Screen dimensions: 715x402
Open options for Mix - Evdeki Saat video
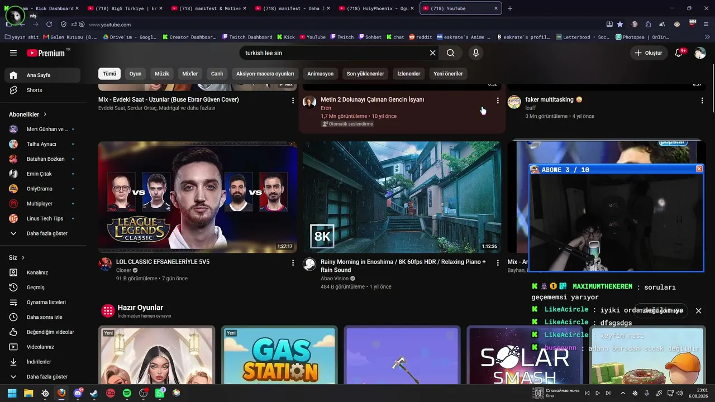[293, 100]
